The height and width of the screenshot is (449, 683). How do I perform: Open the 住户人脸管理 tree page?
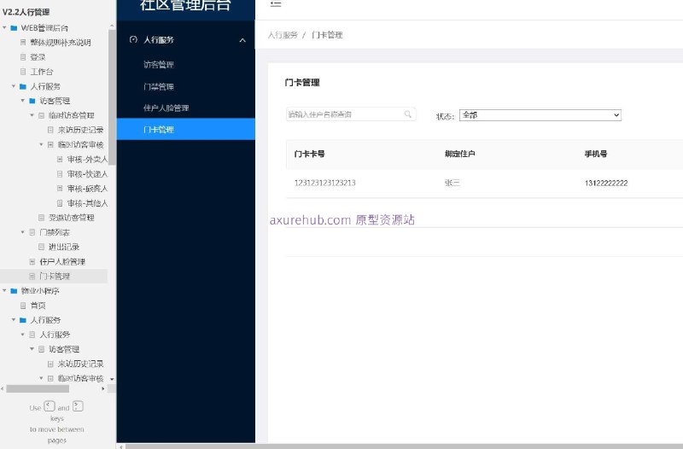click(62, 261)
